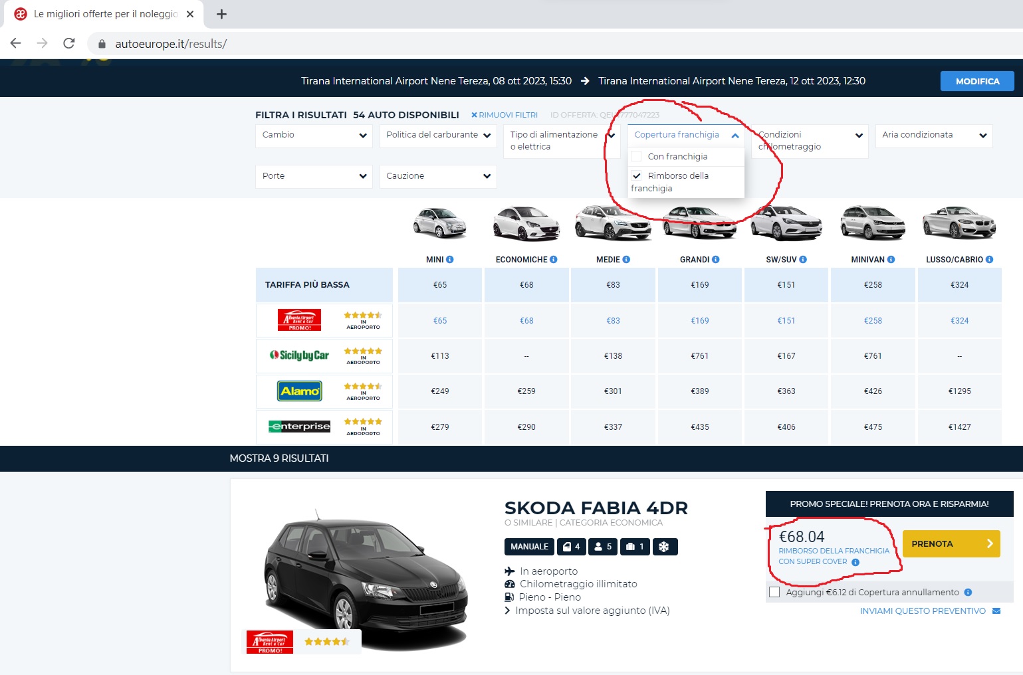
Task: Select Albania Airport €68 Economiche rate
Action: (x=526, y=320)
